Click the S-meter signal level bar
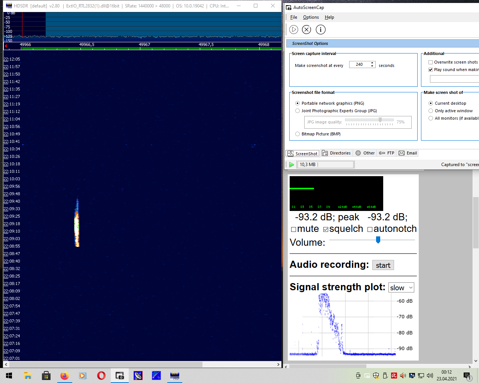The height and width of the screenshot is (383, 479). coord(302,189)
